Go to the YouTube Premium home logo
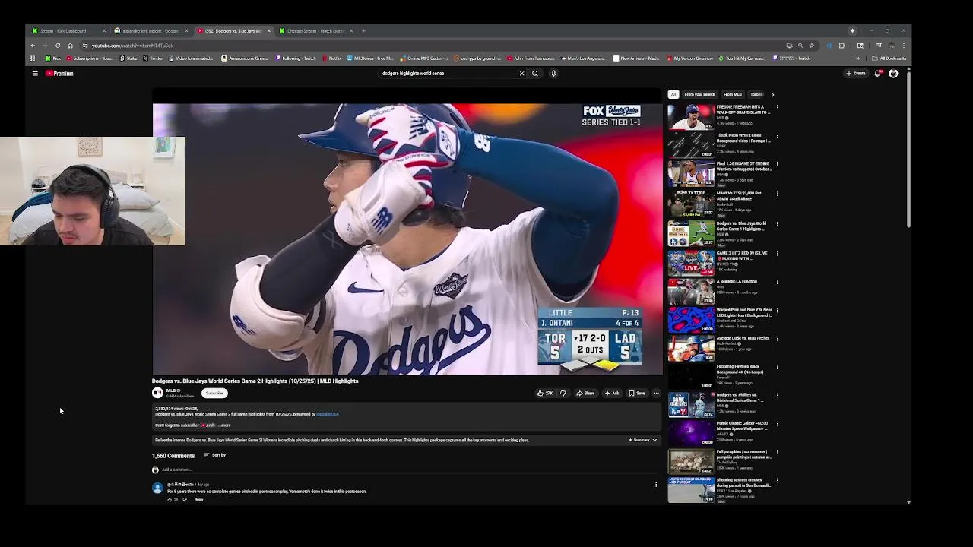This screenshot has width=973, height=547. point(59,74)
